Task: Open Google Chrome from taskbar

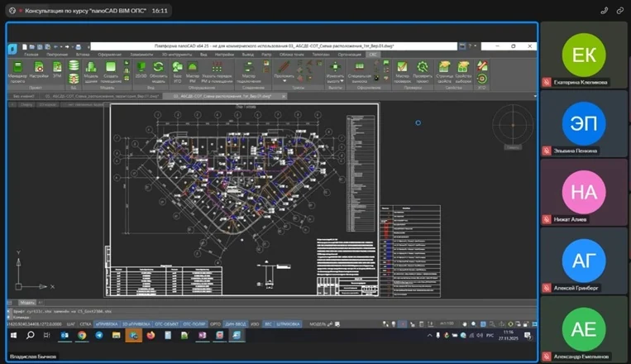Action: click(82, 335)
